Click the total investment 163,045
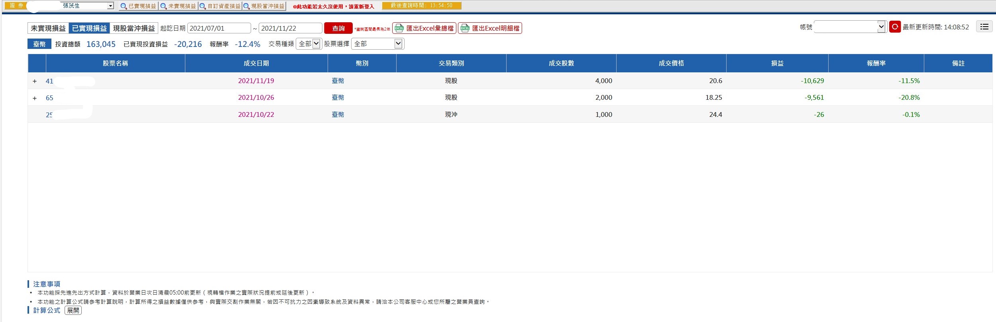This screenshot has height=322, width=996. click(101, 44)
